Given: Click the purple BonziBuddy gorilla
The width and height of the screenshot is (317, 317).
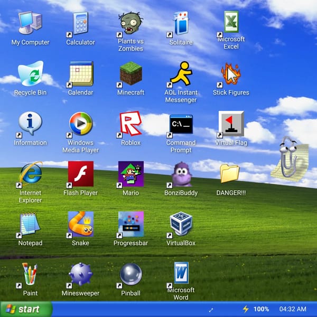Looking at the screenshot, I should click(181, 174).
